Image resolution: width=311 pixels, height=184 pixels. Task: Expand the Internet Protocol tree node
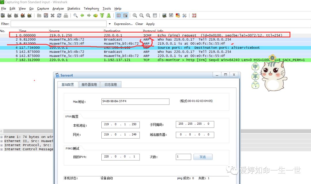(x=2, y=145)
